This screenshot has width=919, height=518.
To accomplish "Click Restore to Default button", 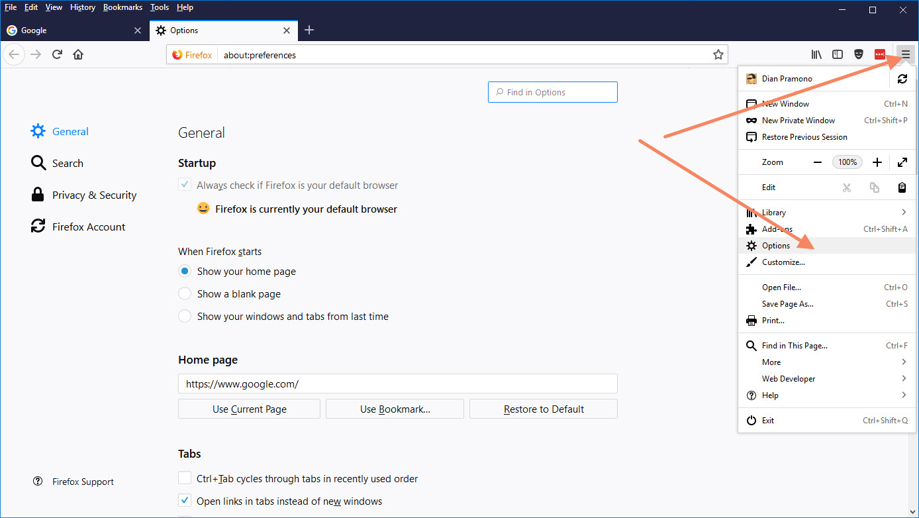I will pyautogui.click(x=544, y=409).
